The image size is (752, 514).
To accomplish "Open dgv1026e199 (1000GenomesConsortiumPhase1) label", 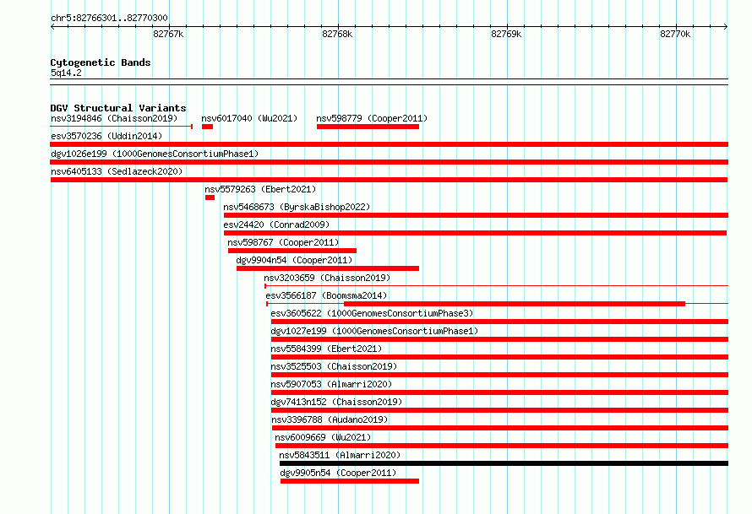I will tap(155, 154).
